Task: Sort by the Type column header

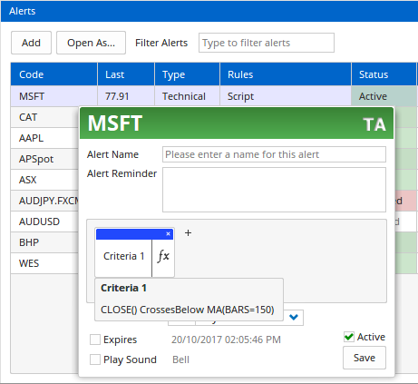Action: (x=187, y=74)
